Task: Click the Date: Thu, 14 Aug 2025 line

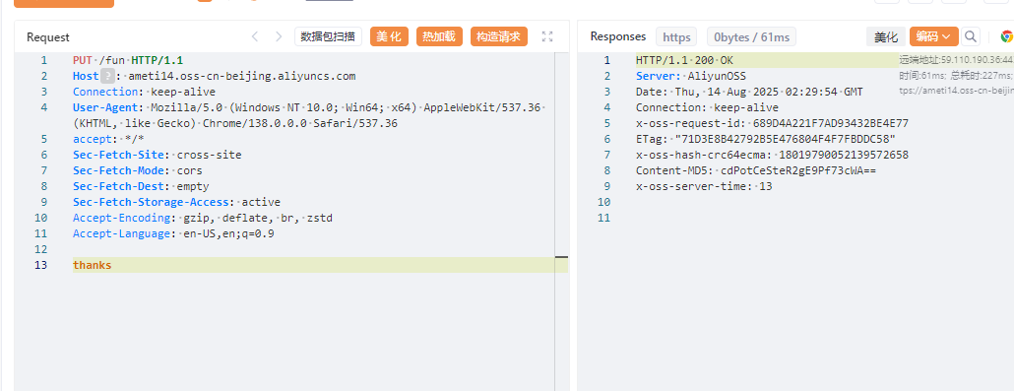Action: coord(749,92)
